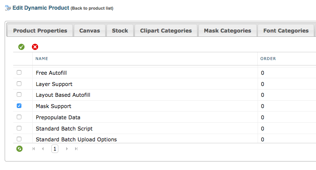
Task: Go to the previous page arrow
Action: tap(43, 149)
